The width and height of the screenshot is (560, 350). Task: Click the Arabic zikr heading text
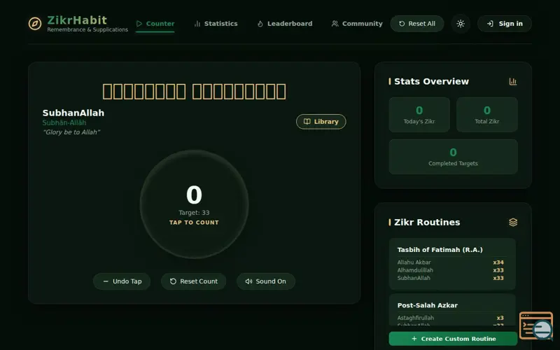click(194, 92)
